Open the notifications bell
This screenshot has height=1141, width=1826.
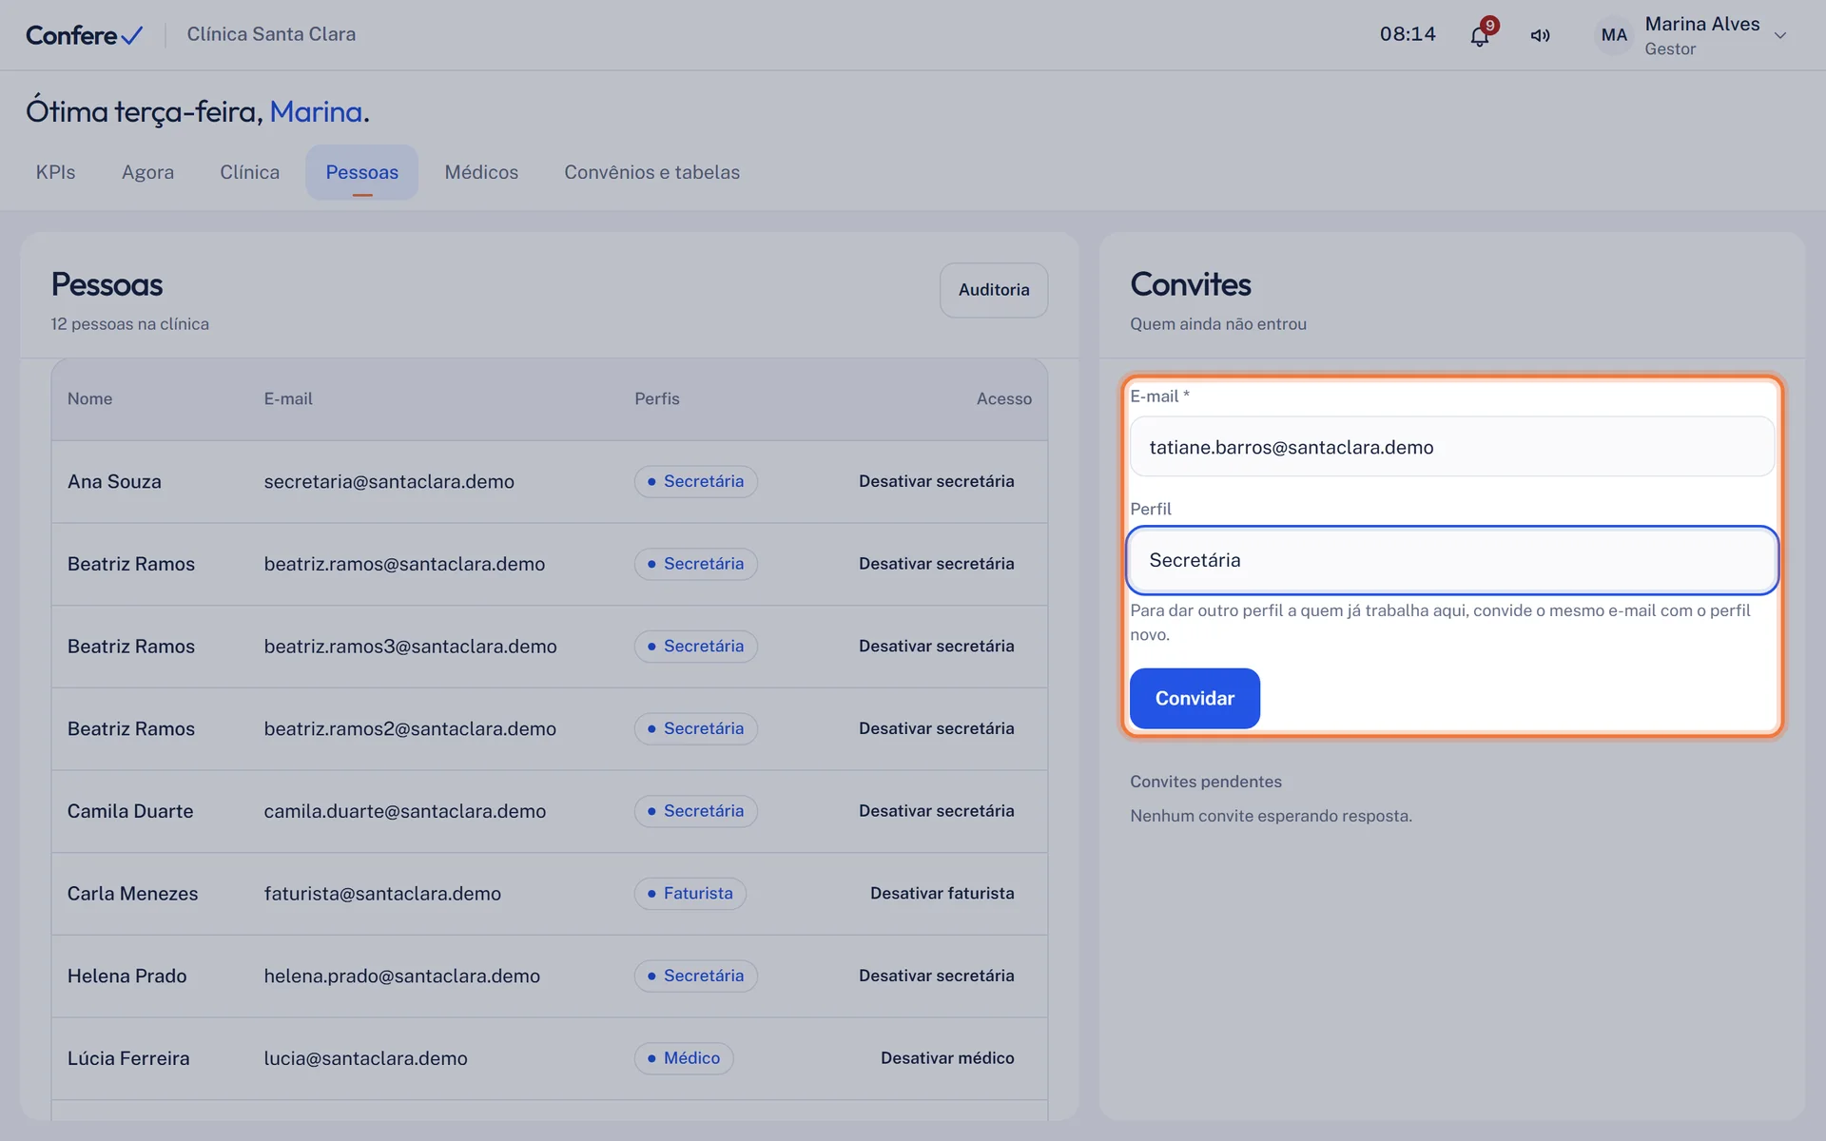1480,36
